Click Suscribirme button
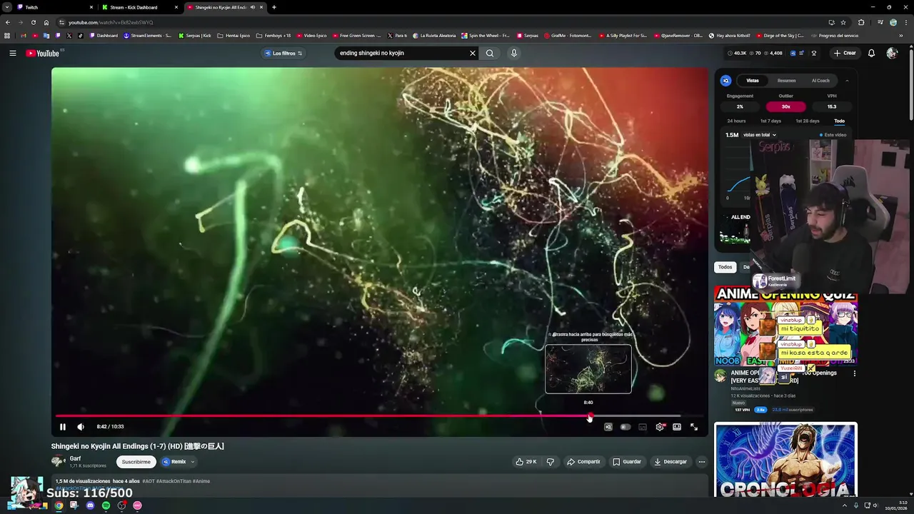 pyautogui.click(x=136, y=462)
